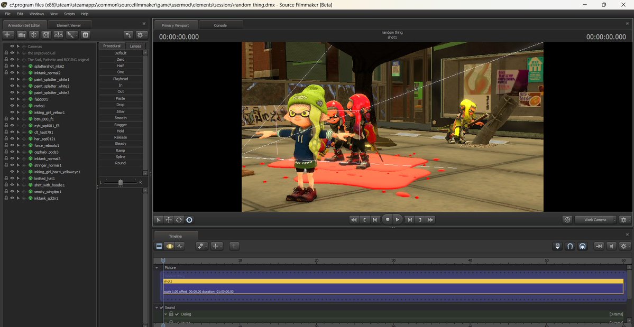Open the Windows menu
The width and height of the screenshot is (634, 327).
36,14
